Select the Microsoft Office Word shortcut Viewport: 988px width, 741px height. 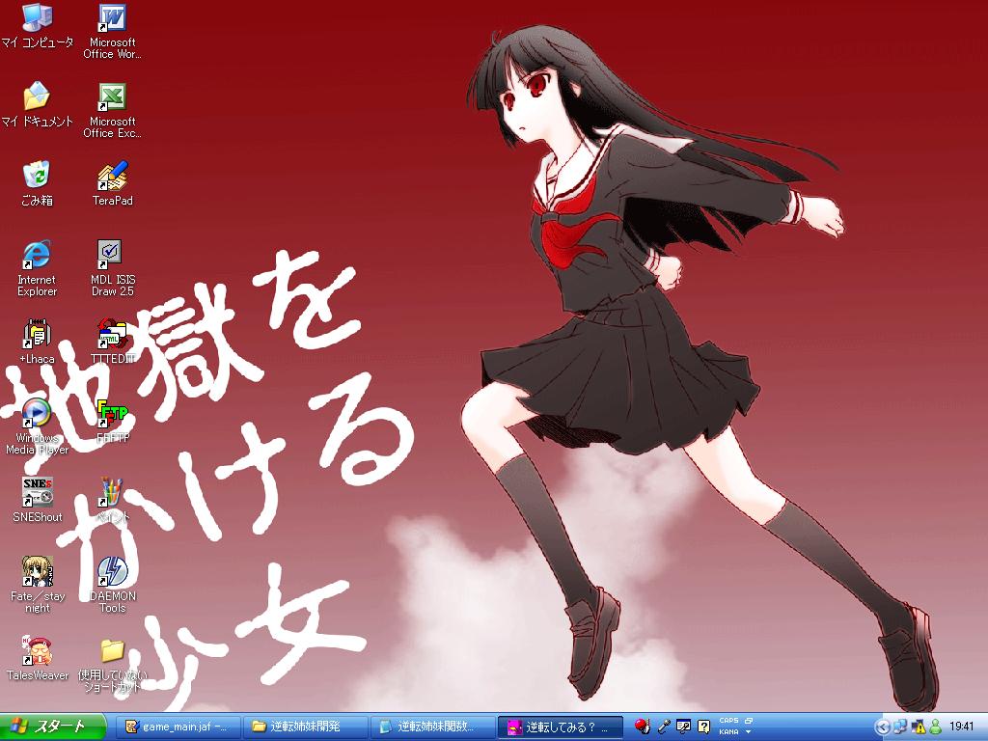[x=112, y=31]
